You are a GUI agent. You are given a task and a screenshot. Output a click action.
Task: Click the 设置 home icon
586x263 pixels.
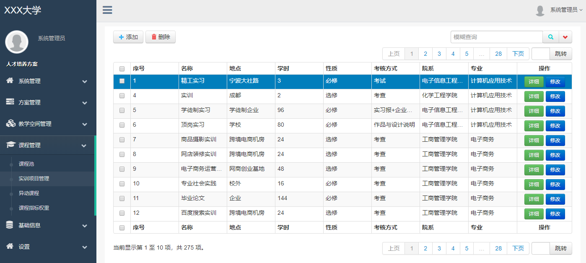pos(10,246)
